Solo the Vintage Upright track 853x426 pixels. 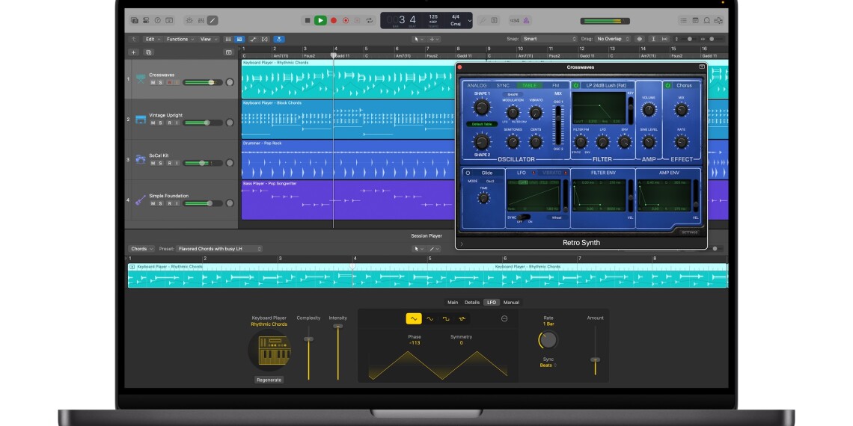point(160,123)
